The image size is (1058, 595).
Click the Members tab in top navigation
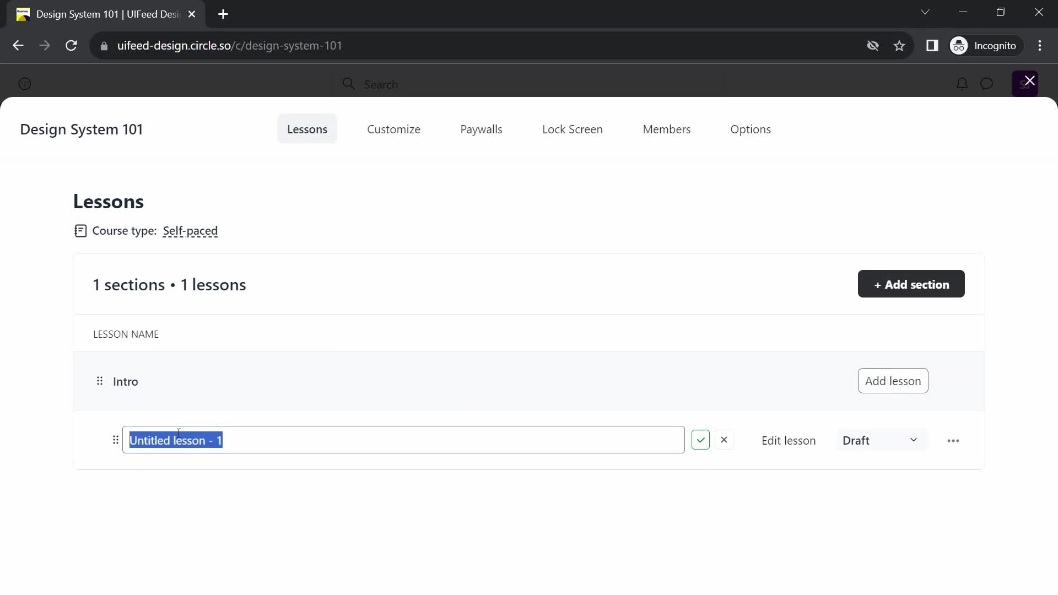point(667,129)
